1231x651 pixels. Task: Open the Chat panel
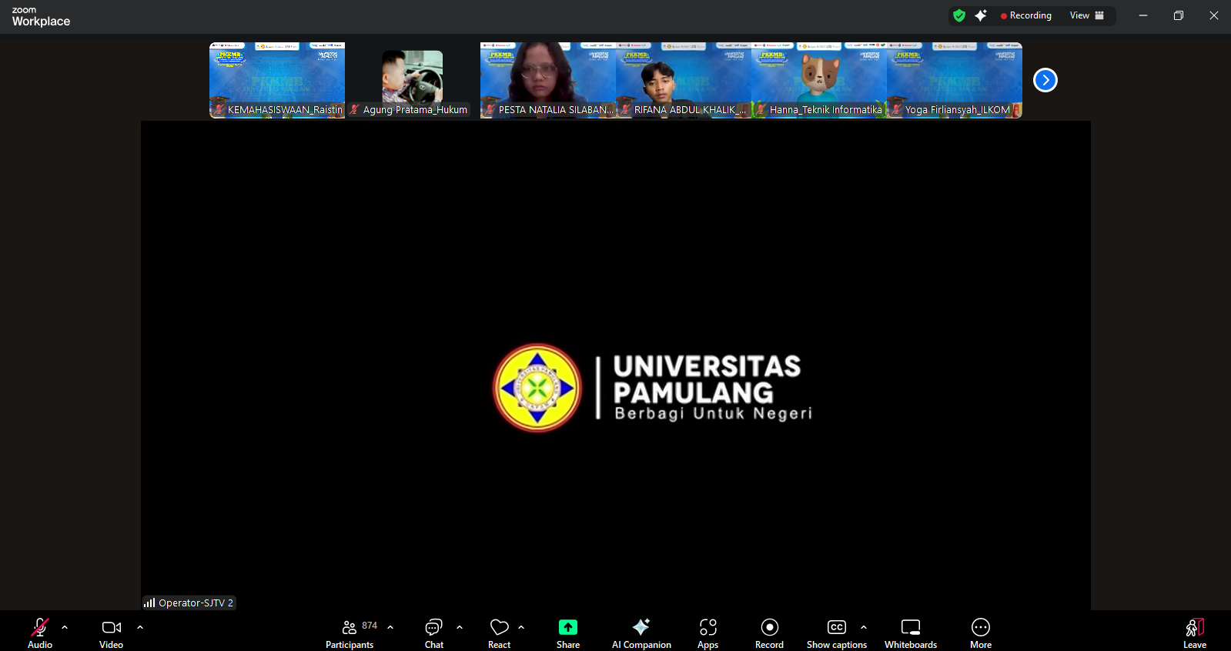[x=434, y=633]
